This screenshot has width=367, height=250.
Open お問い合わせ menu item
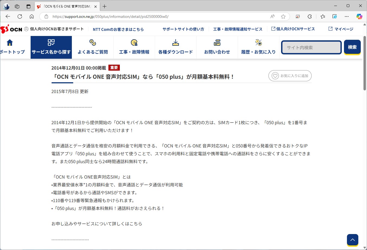[x=217, y=47]
